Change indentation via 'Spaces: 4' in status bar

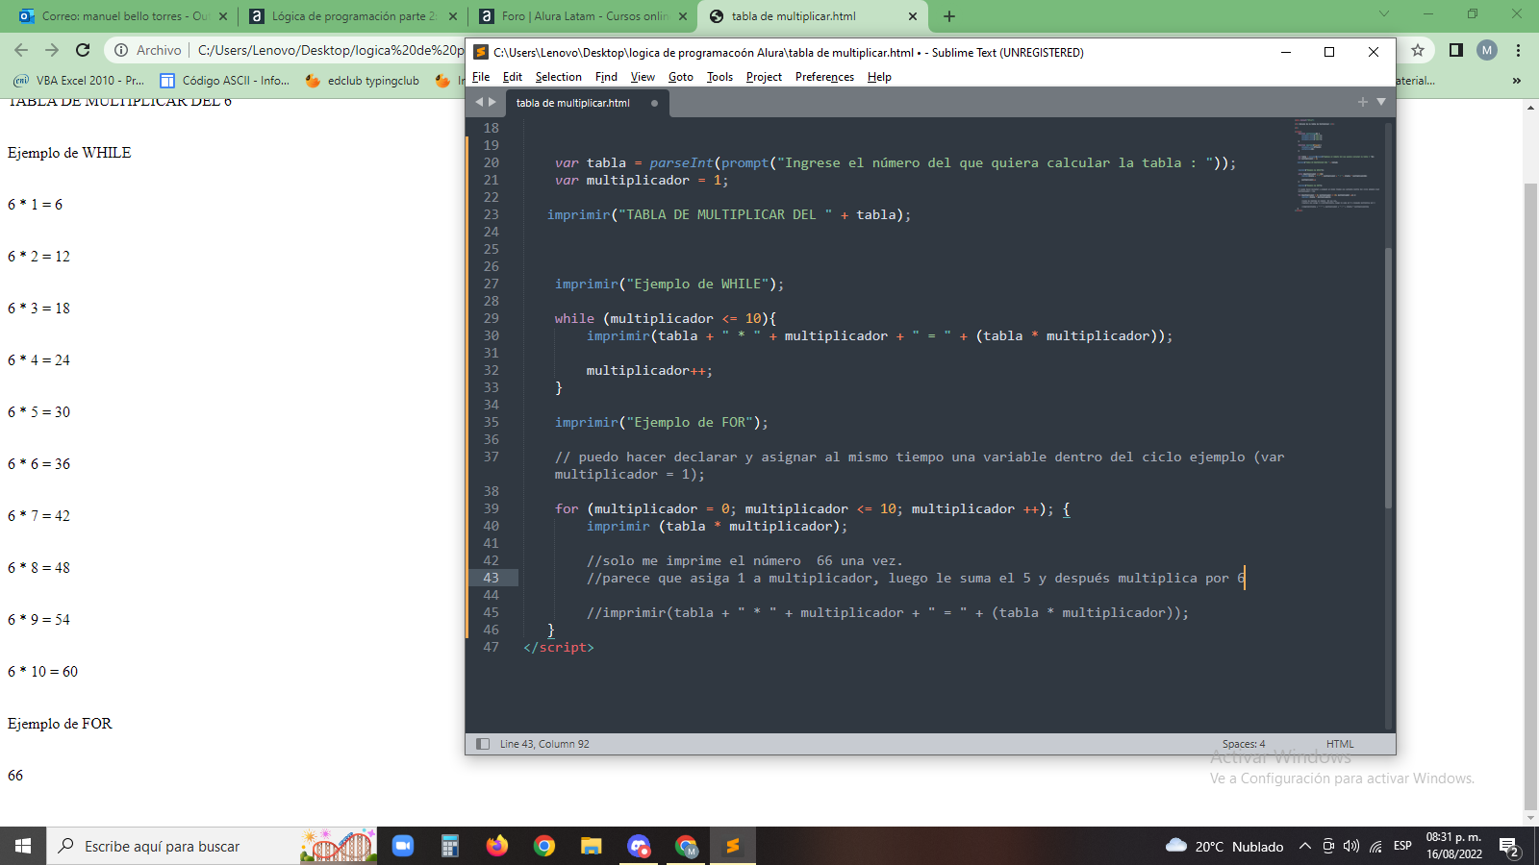coord(1244,744)
